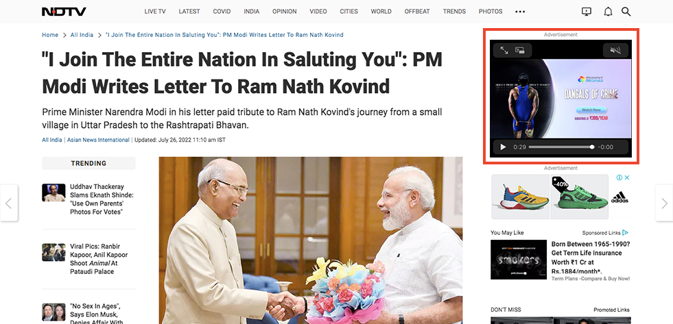Go to next article using right arrow
The image size is (673, 324).
coord(664,203)
